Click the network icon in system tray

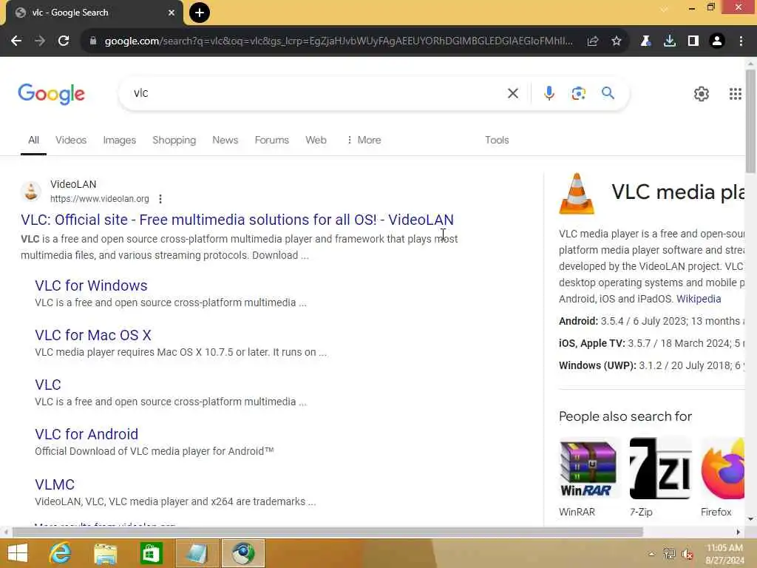[x=669, y=554]
